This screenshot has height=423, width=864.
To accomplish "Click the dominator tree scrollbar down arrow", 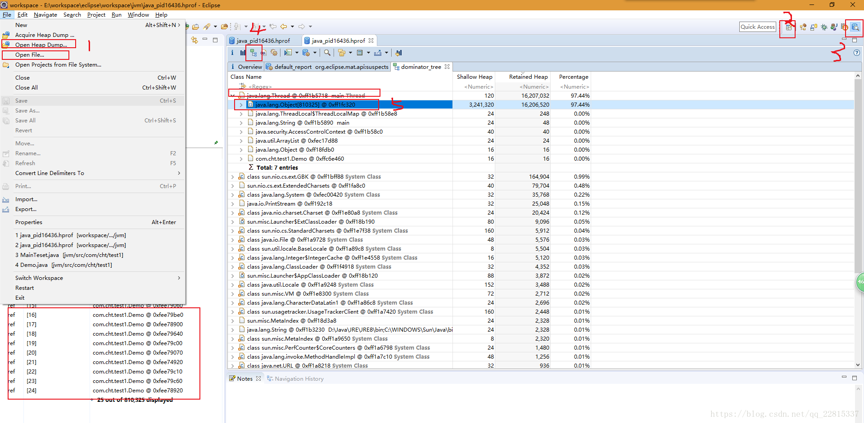I will [x=858, y=365].
